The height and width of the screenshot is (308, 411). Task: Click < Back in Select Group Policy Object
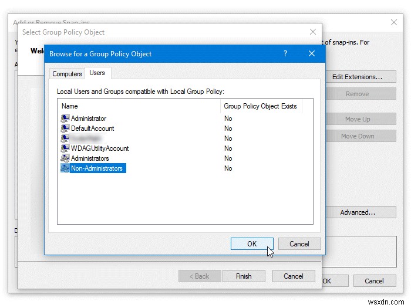pyautogui.click(x=200, y=276)
